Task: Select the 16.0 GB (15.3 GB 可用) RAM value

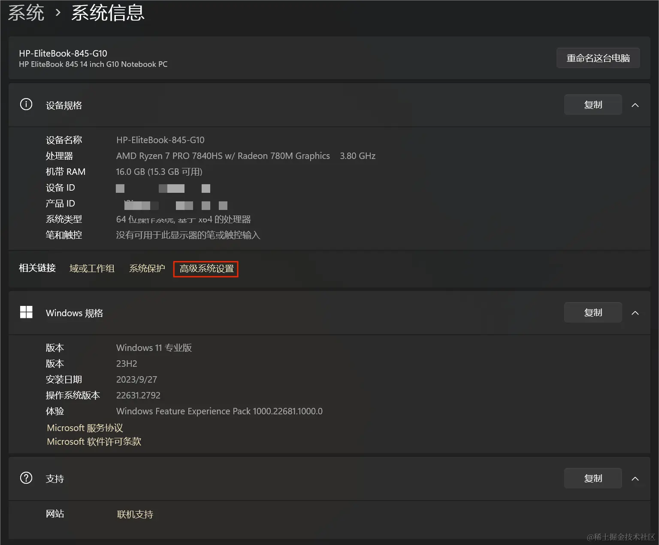Action: tap(159, 172)
